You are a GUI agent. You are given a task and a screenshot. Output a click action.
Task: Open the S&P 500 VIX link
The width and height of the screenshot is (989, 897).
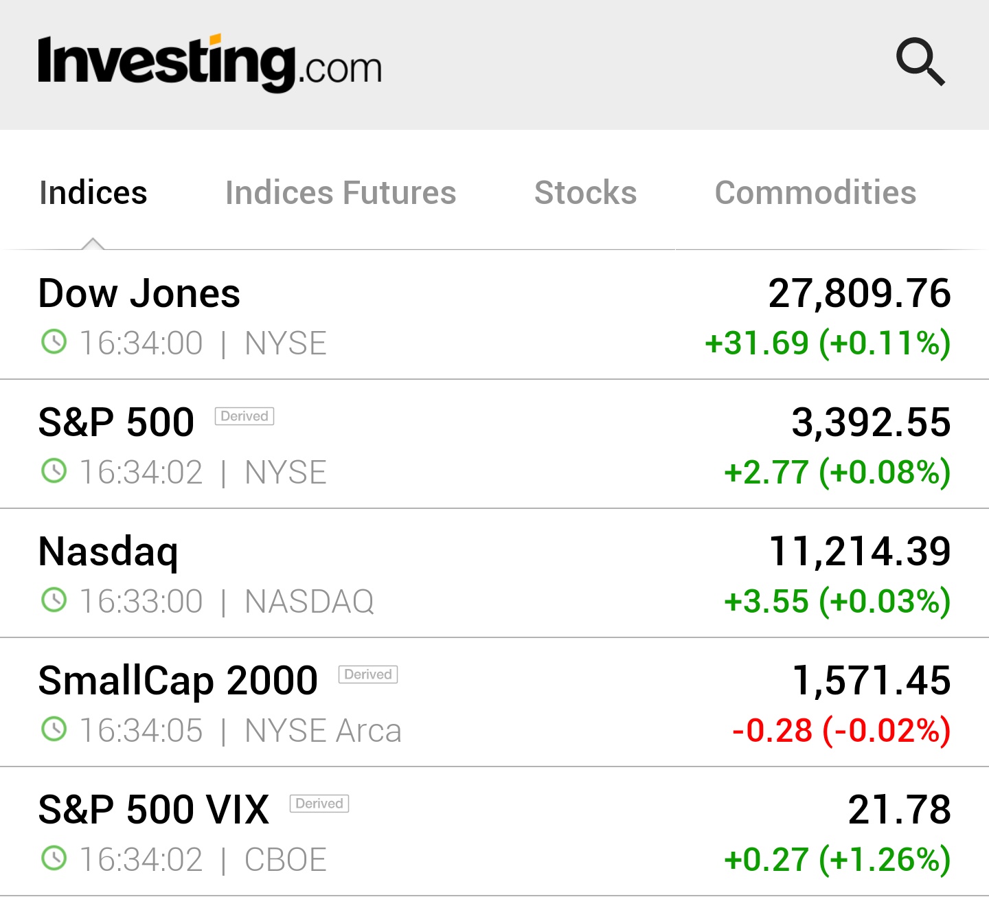(154, 810)
